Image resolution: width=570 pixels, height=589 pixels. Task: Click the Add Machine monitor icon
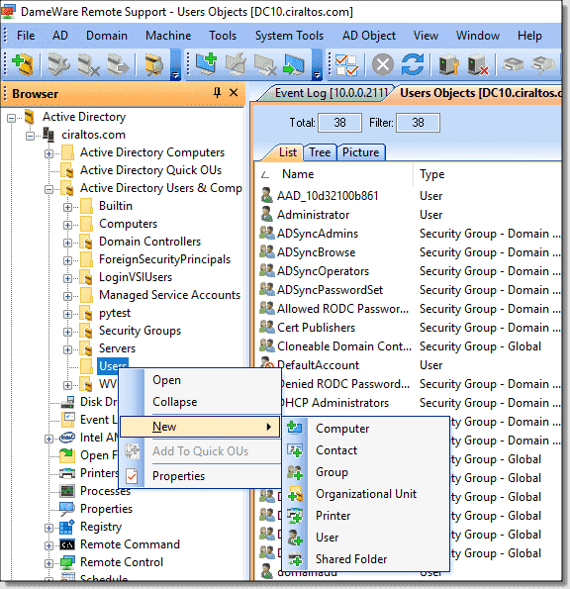[x=206, y=64]
